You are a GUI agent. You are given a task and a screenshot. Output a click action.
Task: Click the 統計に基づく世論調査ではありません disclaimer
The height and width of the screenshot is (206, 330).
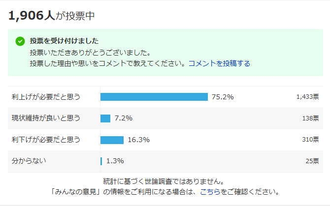[x=164, y=181]
